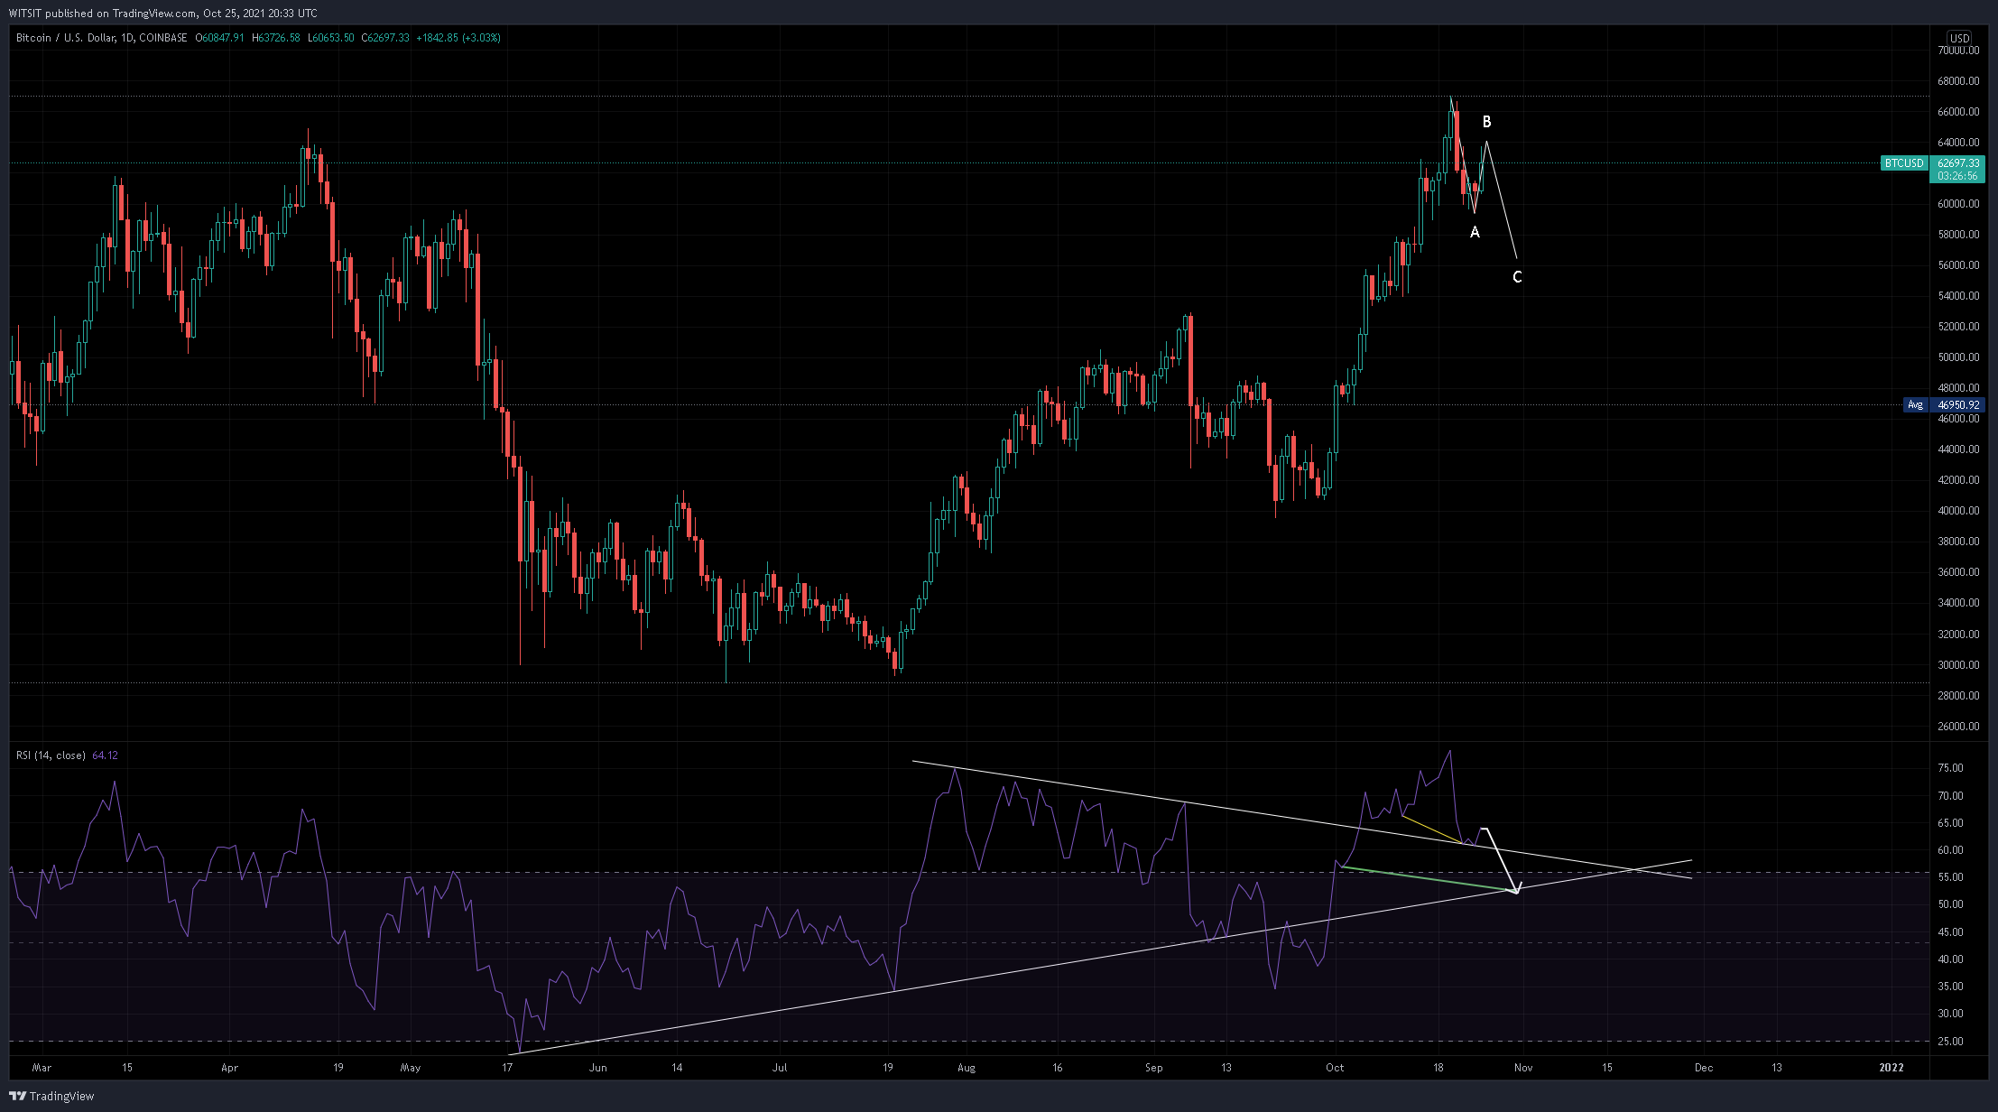
Task: Click the Oct label on the time axis
Action: coord(1335,1068)
